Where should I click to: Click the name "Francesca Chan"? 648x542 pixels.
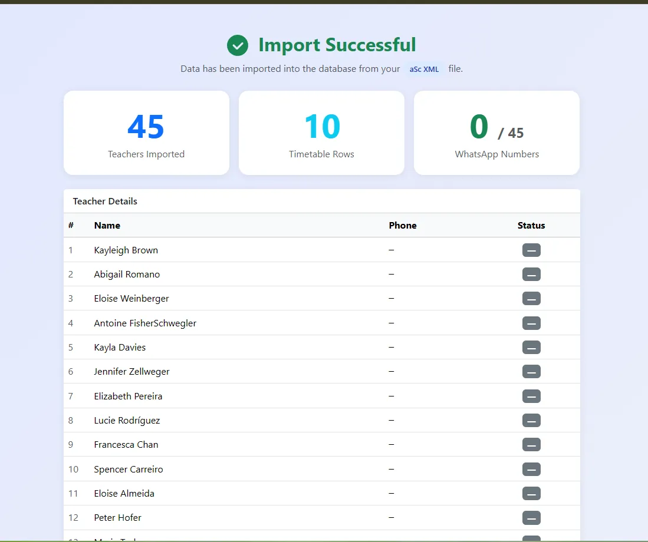(x=126, y=445)
